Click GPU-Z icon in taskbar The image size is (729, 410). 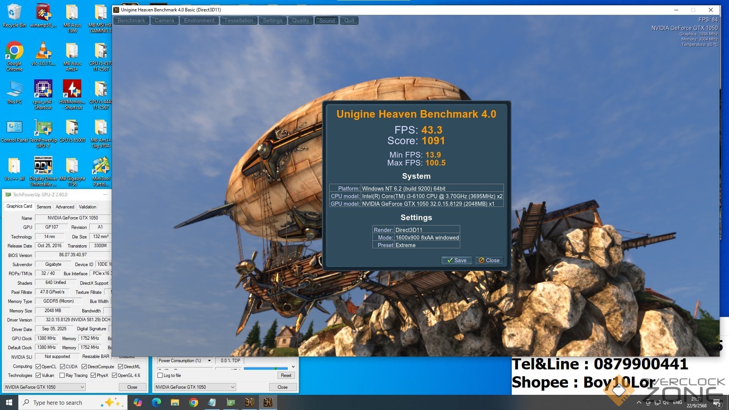tap(230, 402)
